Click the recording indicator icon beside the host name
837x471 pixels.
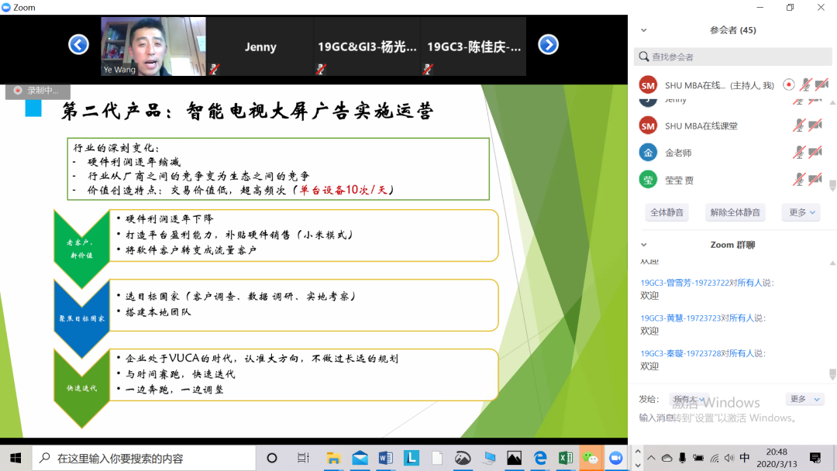(788, 84)
